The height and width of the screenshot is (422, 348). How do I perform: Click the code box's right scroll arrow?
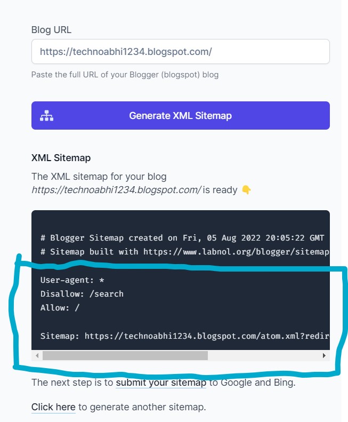point(324,355)
